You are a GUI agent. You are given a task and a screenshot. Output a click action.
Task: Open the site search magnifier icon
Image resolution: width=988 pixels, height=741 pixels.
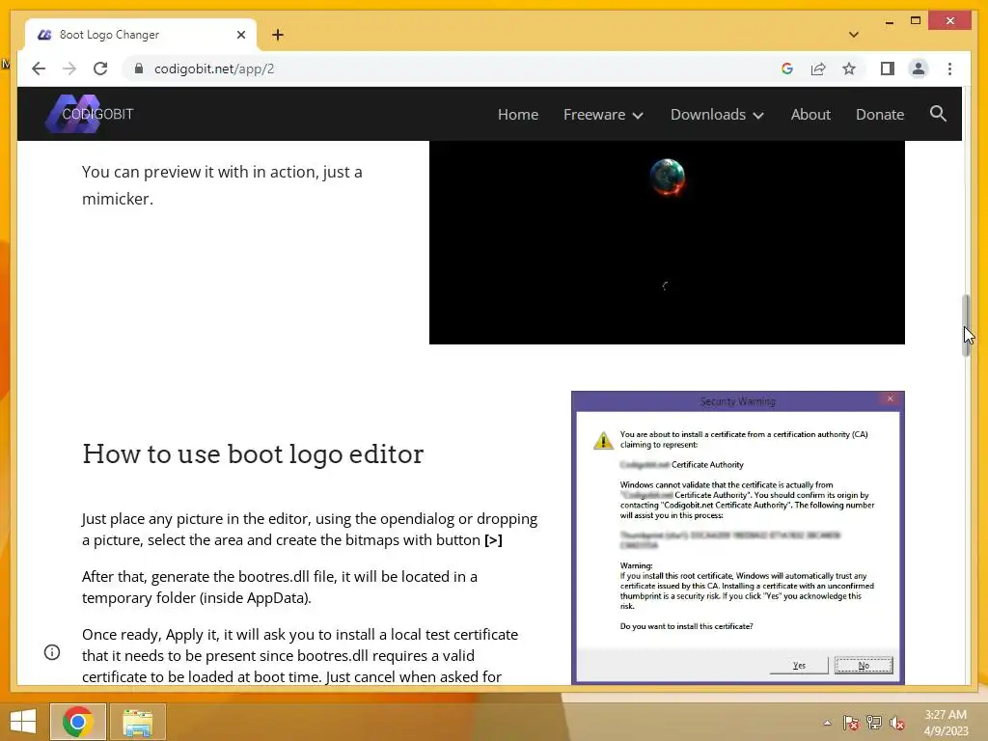(x=938, y=114)
